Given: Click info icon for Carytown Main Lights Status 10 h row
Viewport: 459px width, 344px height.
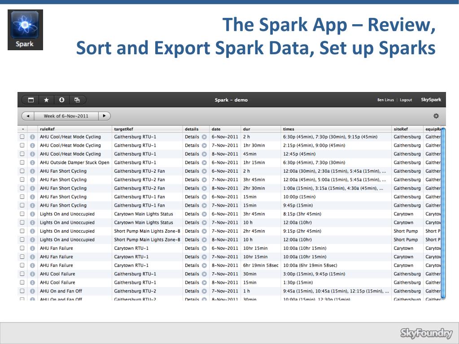Looking at the screenshot, I should [x=32, y=222].
